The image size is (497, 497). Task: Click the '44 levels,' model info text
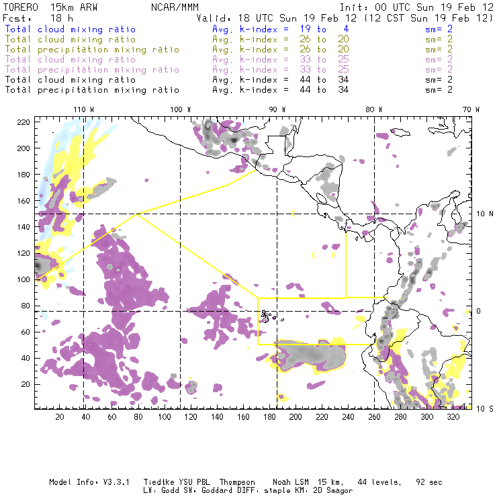pyautogui.click(x=379, y=482)
